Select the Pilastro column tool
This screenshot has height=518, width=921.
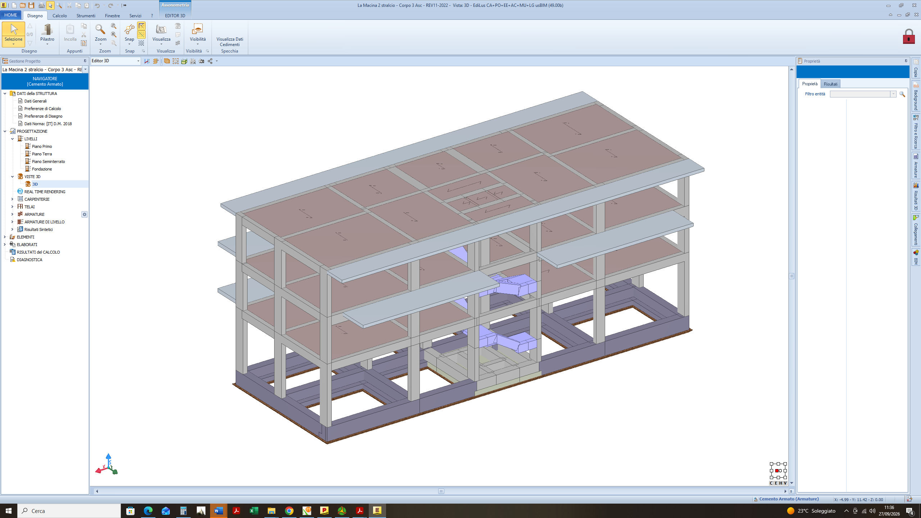point(47,34)
